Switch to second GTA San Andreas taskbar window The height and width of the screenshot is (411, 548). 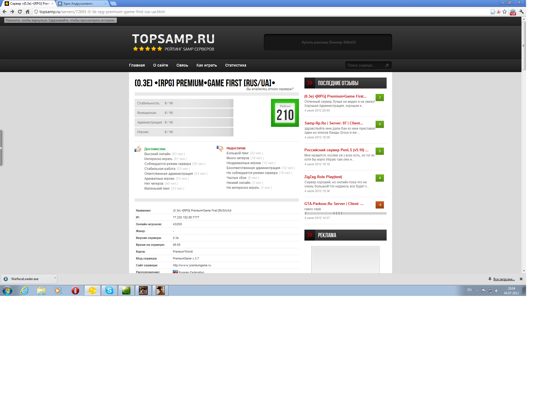(160, 290)
